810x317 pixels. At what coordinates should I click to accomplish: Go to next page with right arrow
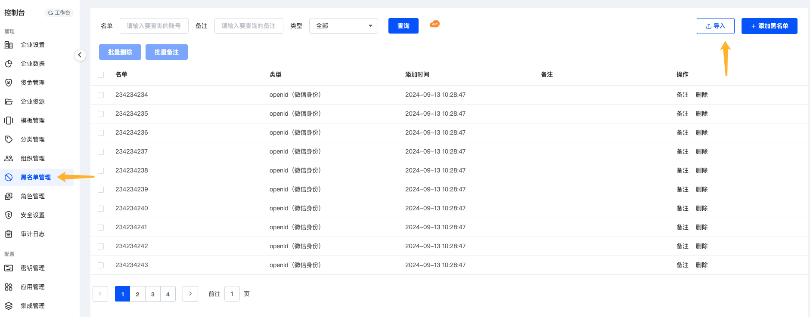190,294
